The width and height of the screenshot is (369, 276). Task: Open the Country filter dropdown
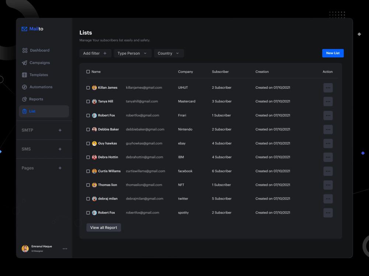click(169, 53)
